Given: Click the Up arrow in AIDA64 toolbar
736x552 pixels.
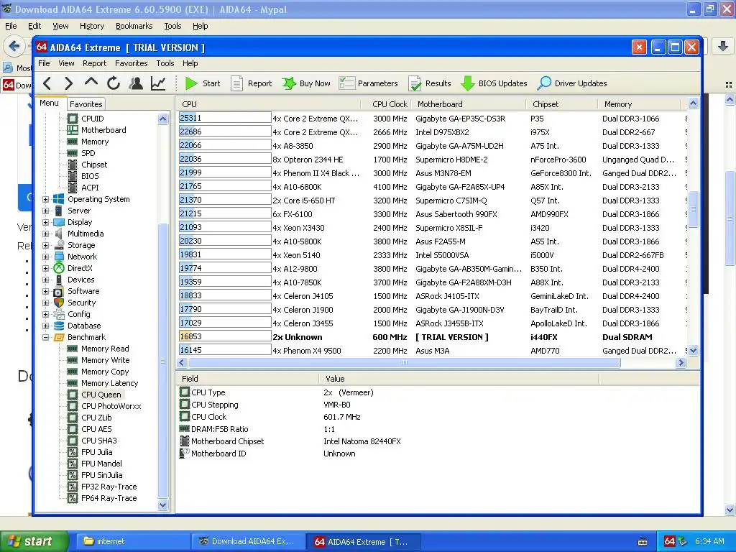Looking at the screenshot, I should [x=91, y=83].
